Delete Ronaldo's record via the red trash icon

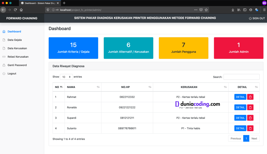coord(250,107)
